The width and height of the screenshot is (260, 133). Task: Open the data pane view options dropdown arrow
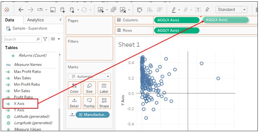(x=59, y=39)
